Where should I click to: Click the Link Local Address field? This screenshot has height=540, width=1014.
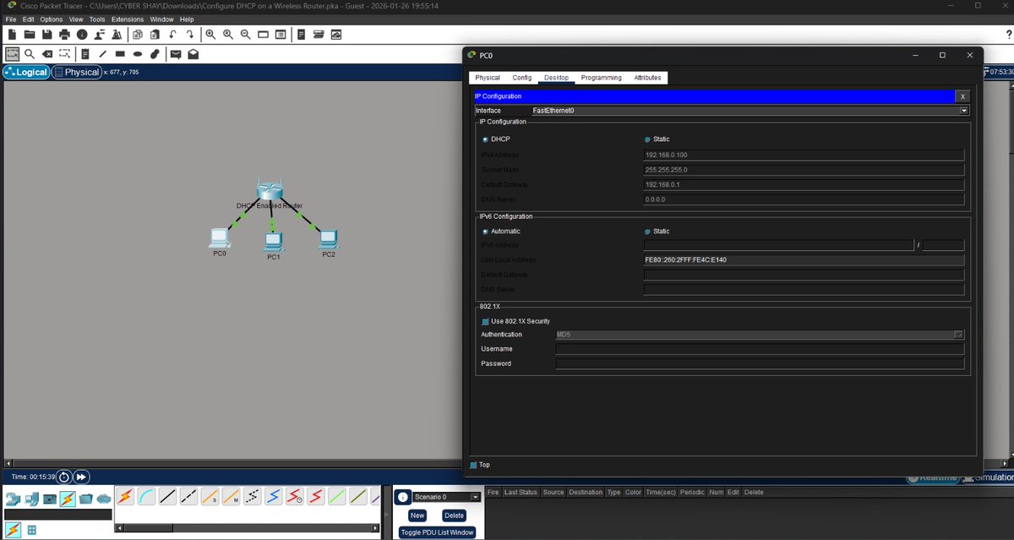pyautogui.click(x=804, y=259)
